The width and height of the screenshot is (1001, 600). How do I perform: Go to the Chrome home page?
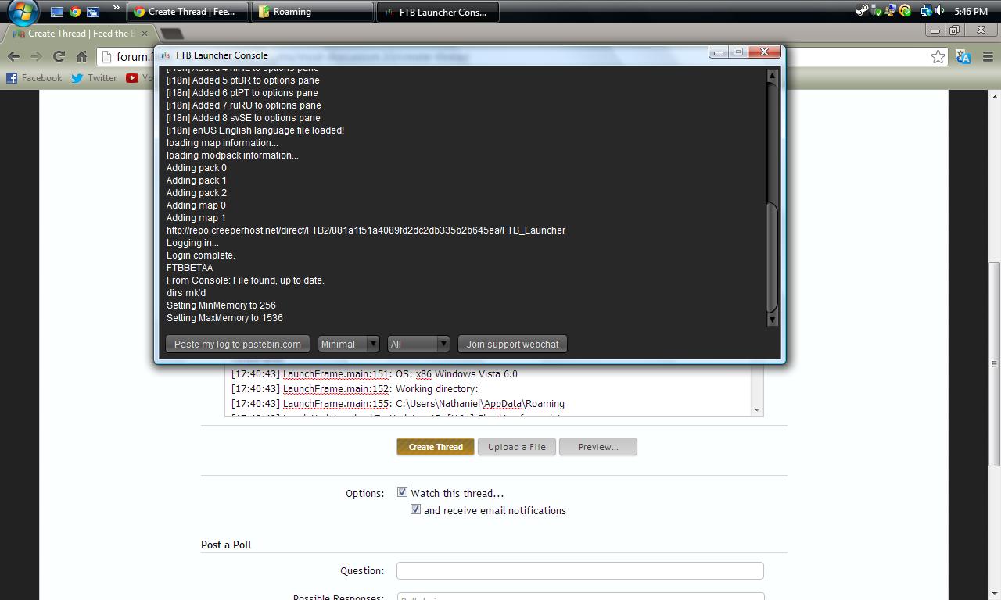(x=81, y=56)
